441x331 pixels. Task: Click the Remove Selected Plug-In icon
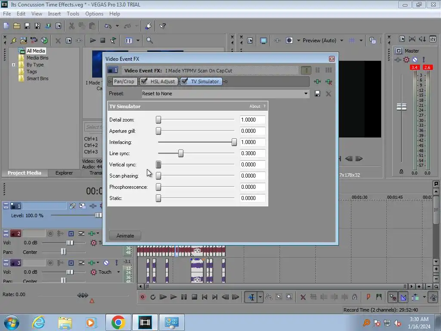click(329, 81)
